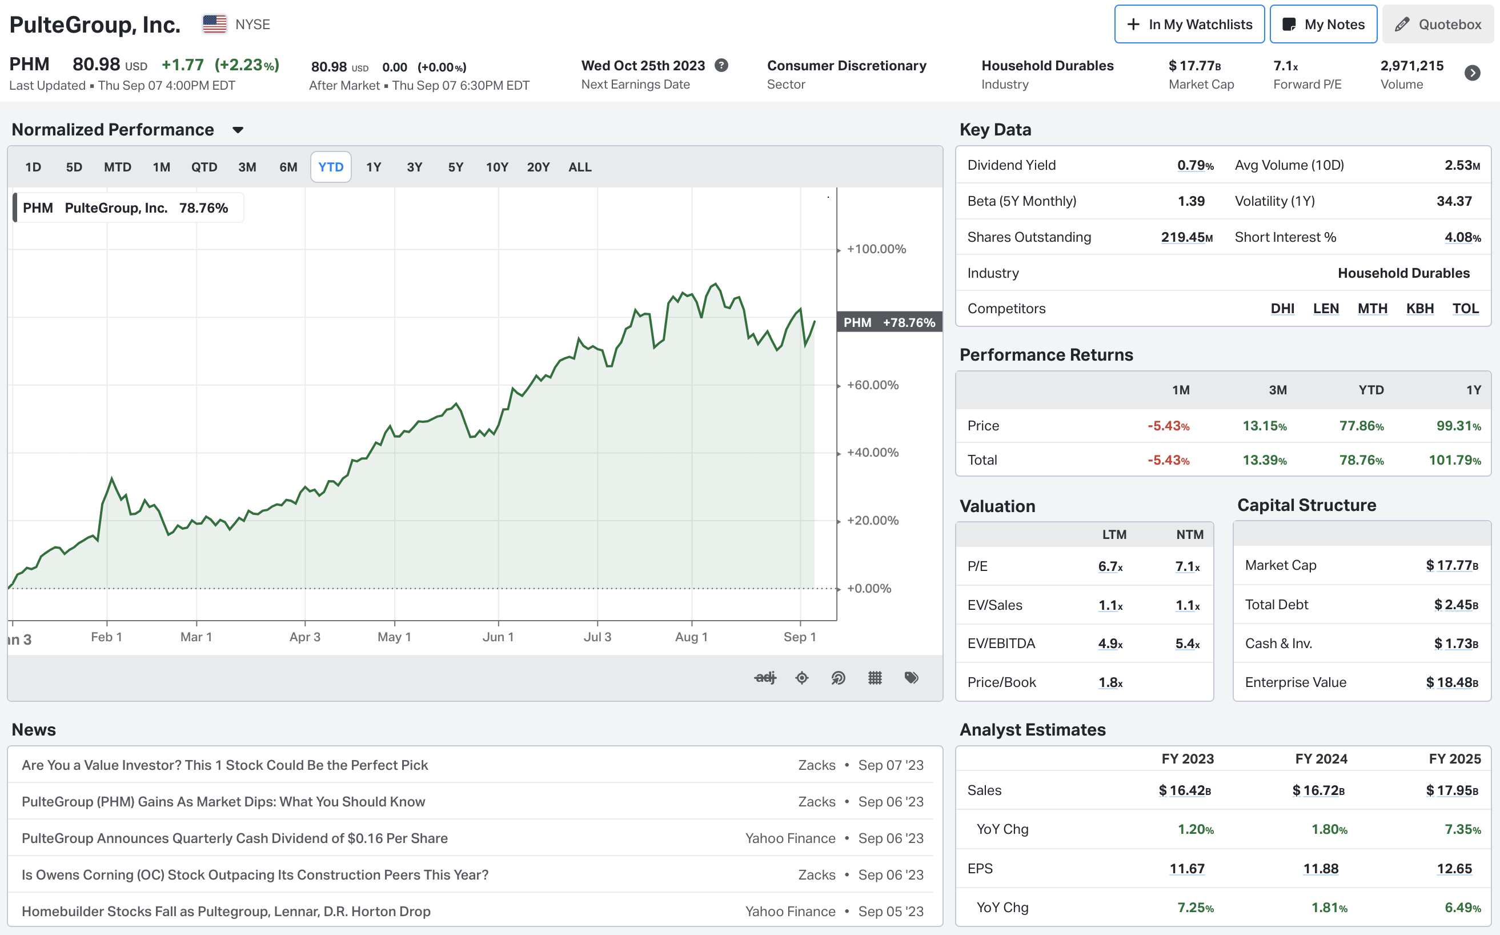Click the Dividend Yield 0.79% value

click(1196, 165)
